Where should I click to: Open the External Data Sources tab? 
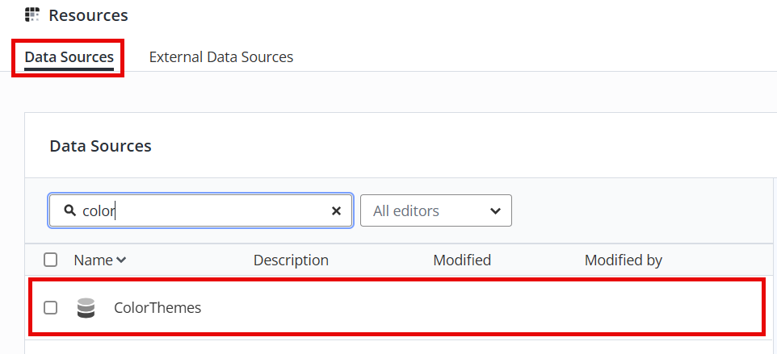(221, 57)
